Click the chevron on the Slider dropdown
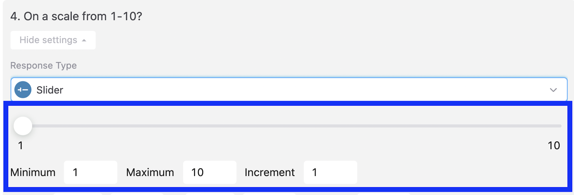Viewport: 574px width, 195px height. pos(553,90)
